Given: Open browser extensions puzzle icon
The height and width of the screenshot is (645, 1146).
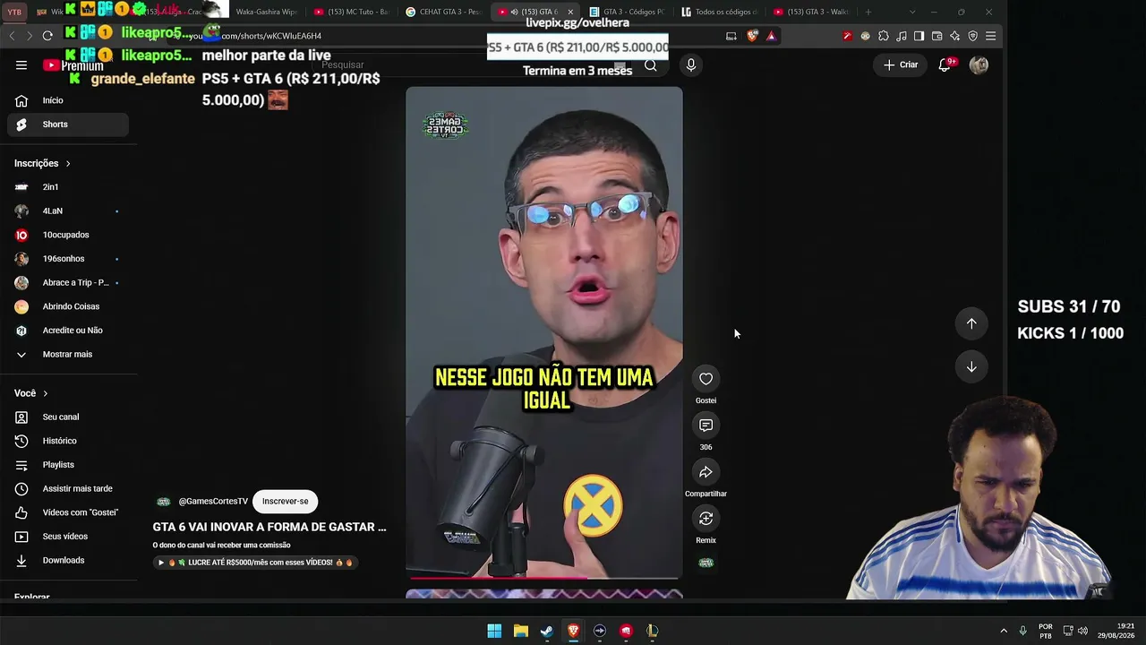Looking at the screenshot, I should click(x=883, y=36).
